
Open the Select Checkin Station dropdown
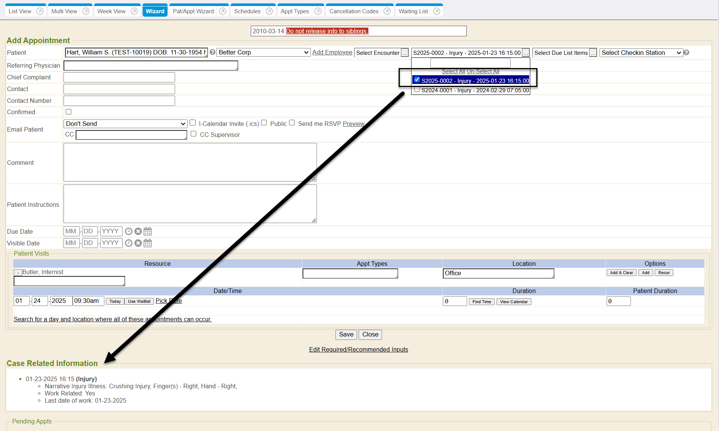641,53
